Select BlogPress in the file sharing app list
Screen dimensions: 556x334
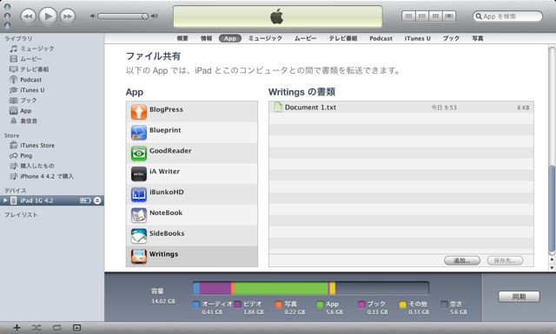click(x=192, y=112)
